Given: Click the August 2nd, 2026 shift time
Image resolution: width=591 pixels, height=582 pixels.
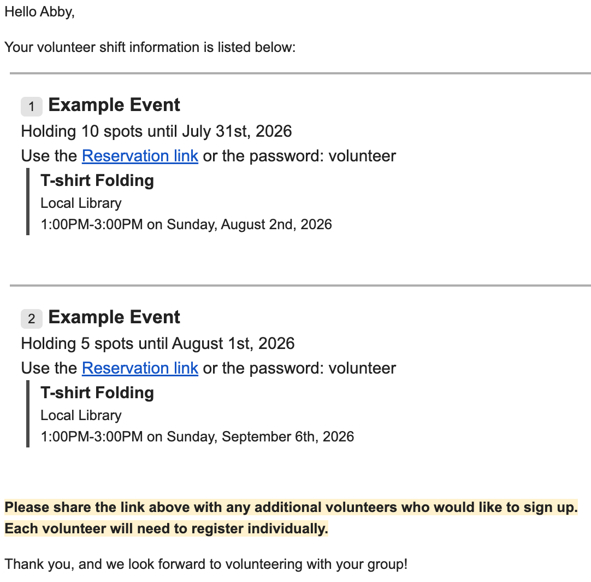Looking at the screenshot, I should [186, 224].
